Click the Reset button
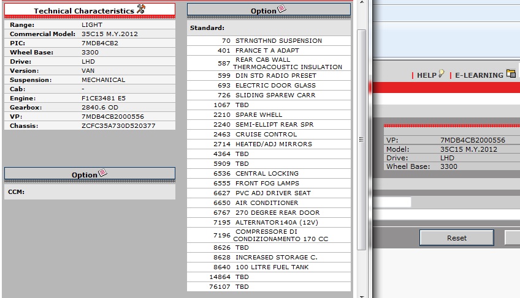 point(457,238)
